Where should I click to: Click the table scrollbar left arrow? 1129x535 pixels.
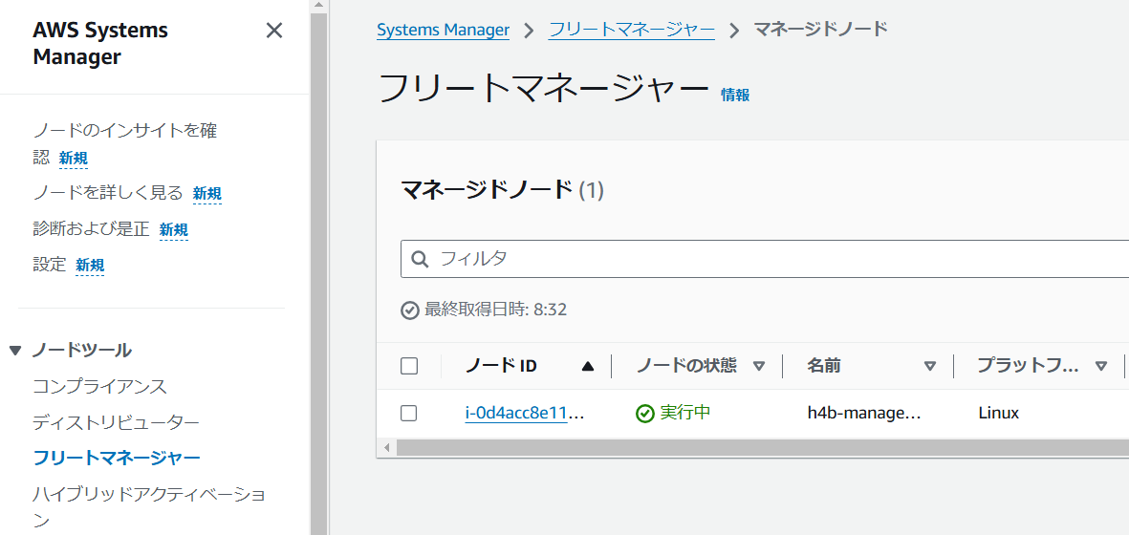[x=386, y=447]
